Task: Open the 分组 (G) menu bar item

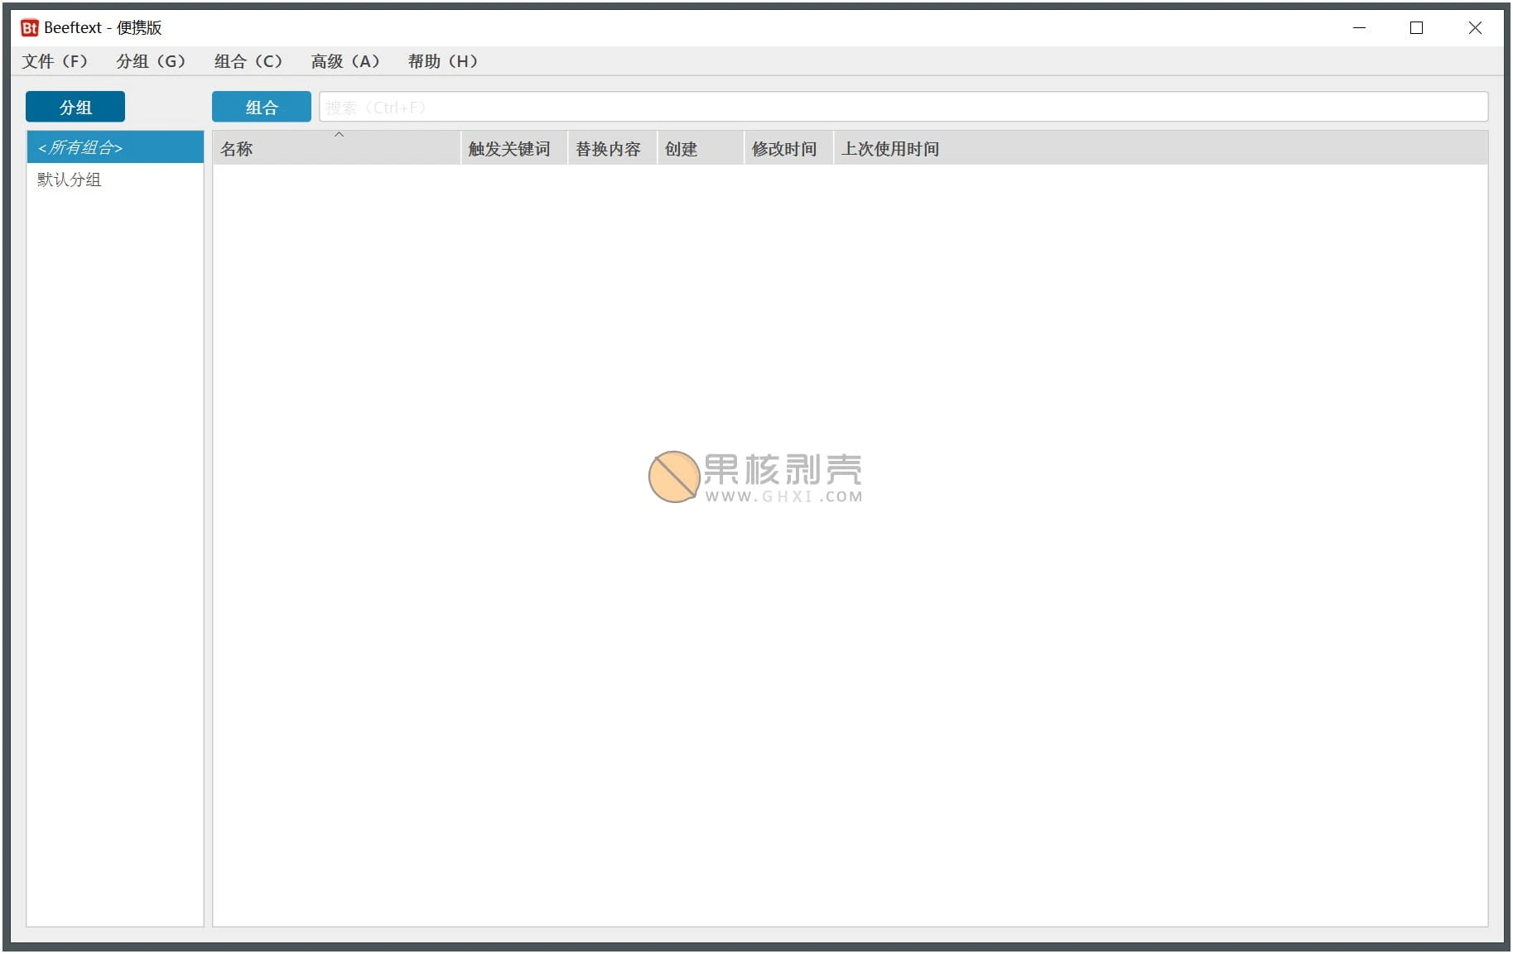Action: click(x=151, y=61)
